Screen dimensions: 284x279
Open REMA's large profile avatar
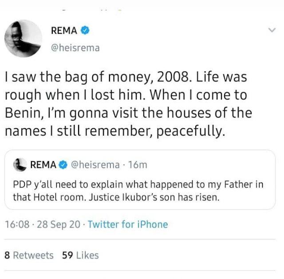[23, 38]
